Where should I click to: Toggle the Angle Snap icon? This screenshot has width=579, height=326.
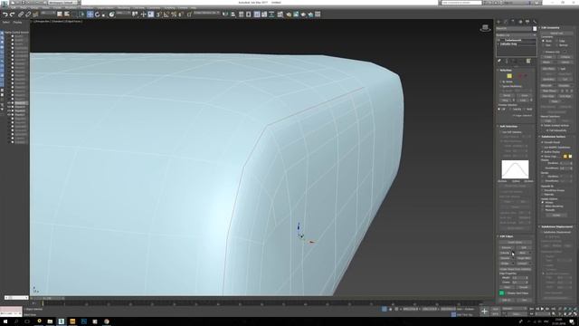[166, 14]
